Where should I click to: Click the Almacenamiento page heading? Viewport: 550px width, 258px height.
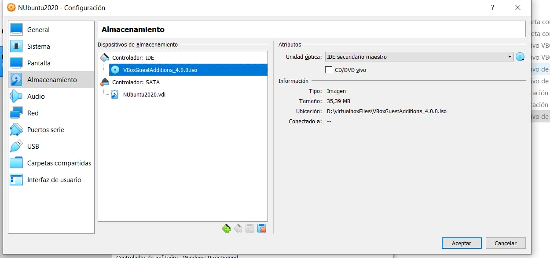click(x=133, y=30)
